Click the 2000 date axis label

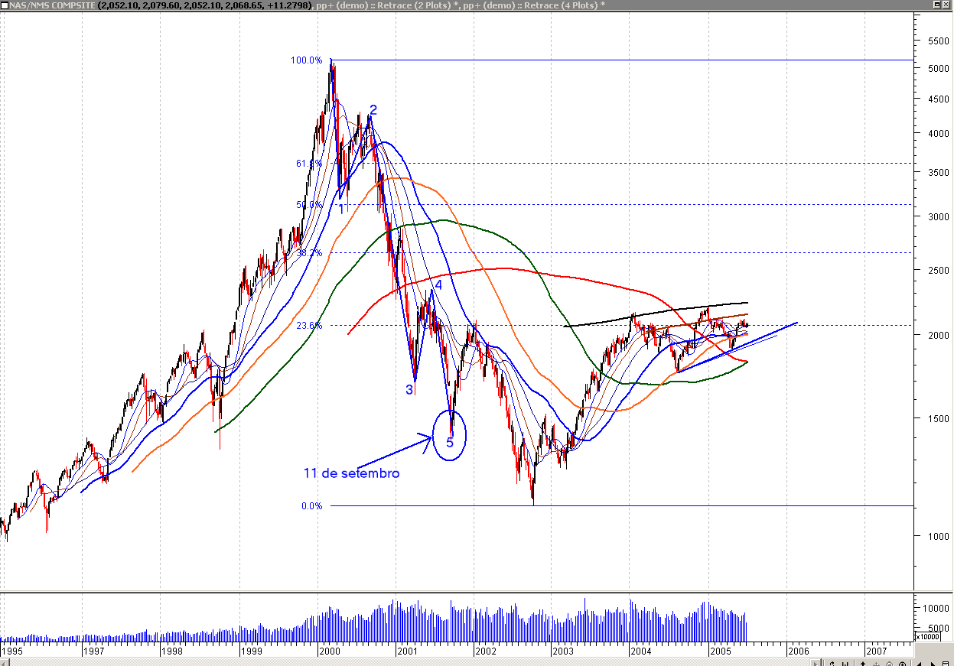tap(329, 651)
